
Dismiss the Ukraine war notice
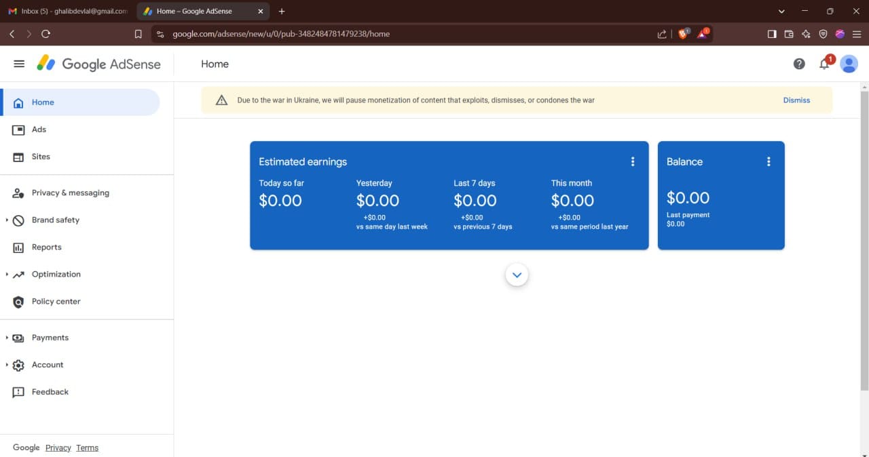(x=796, y=100)
